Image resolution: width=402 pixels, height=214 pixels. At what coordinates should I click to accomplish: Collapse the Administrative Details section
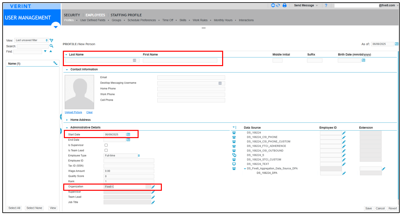coord(67,128)
